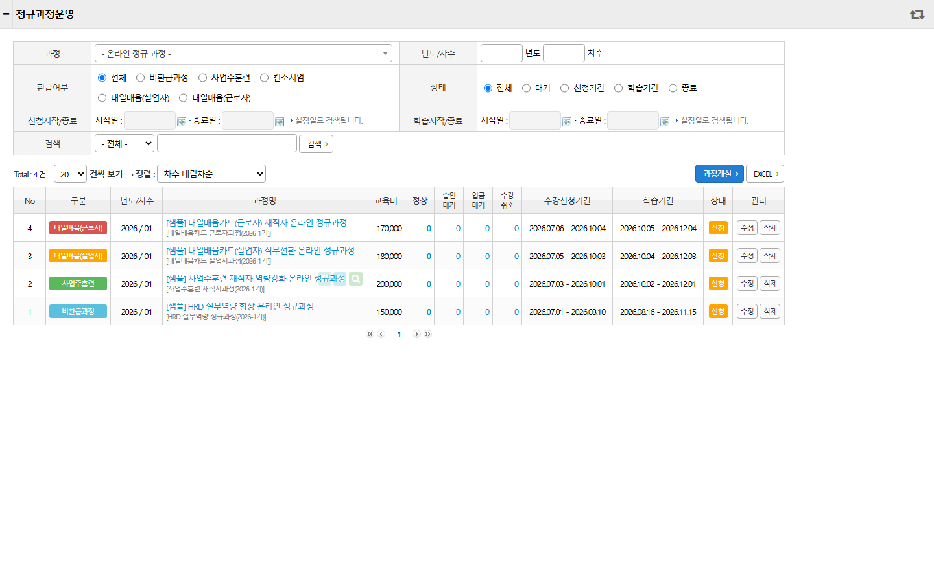Click the 신청 status badge in row 4

point(718,228)
